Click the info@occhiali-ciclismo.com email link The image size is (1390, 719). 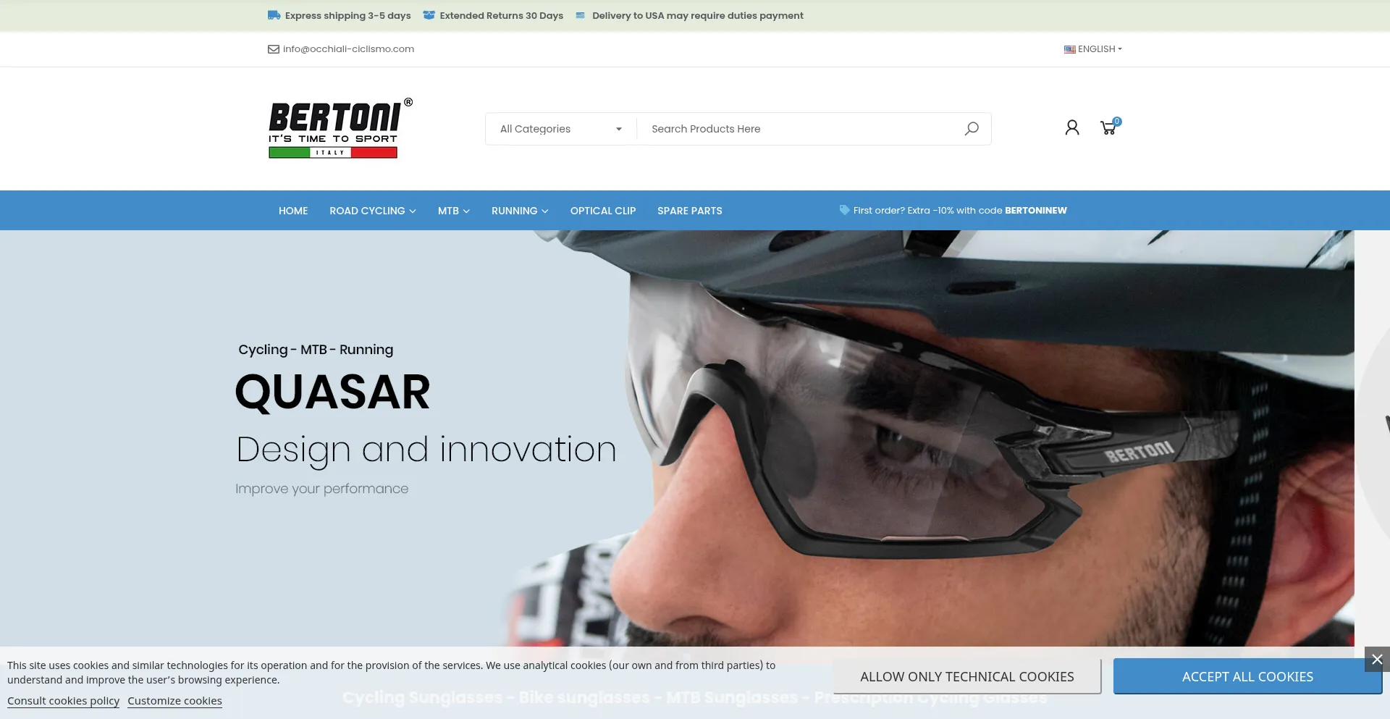348,49
